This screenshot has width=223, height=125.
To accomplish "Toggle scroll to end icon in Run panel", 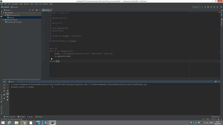I will [x=8, y=94].
